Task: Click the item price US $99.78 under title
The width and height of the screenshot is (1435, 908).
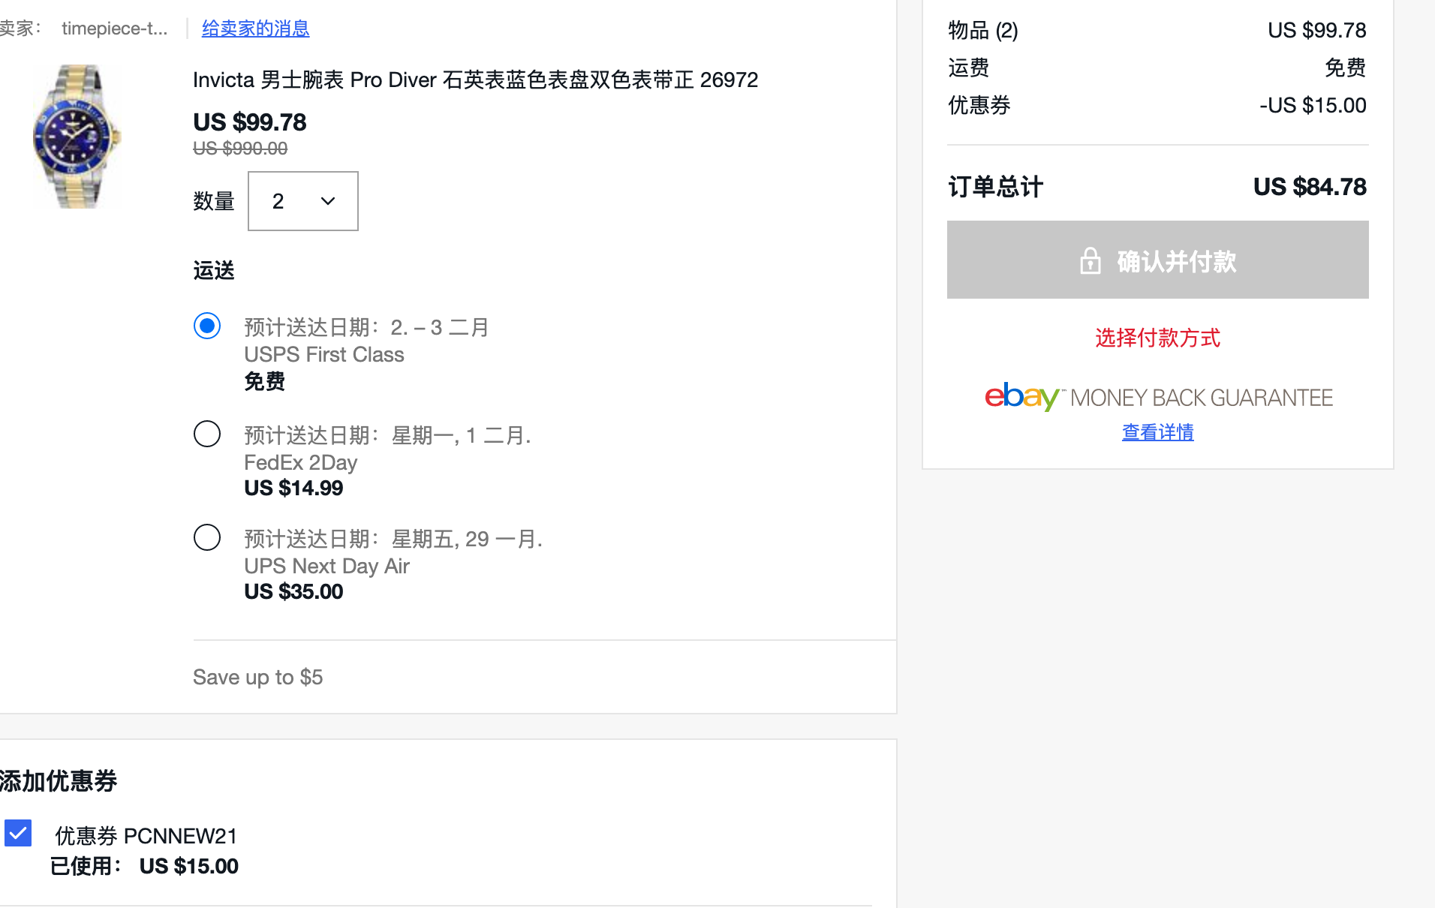Action: pos(249,122)
